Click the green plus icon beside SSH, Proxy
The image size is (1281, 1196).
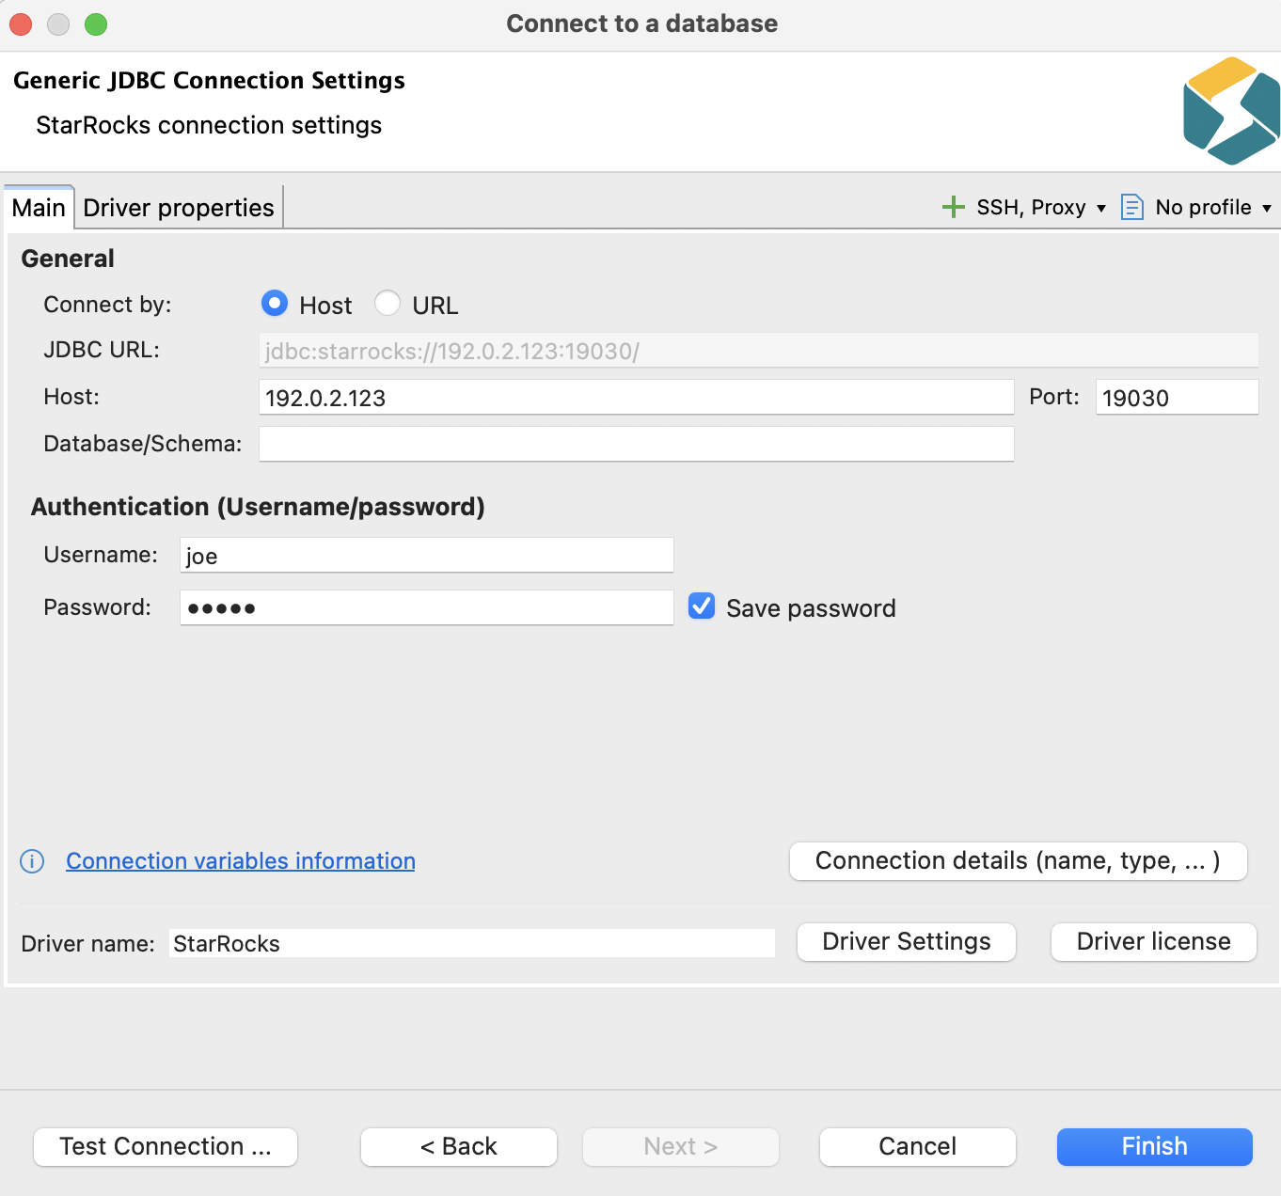[x=954, y=207]
